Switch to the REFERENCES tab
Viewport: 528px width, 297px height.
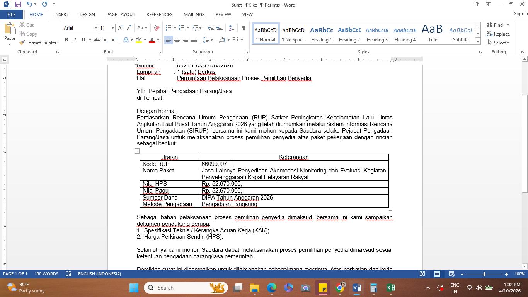(159, 14)
